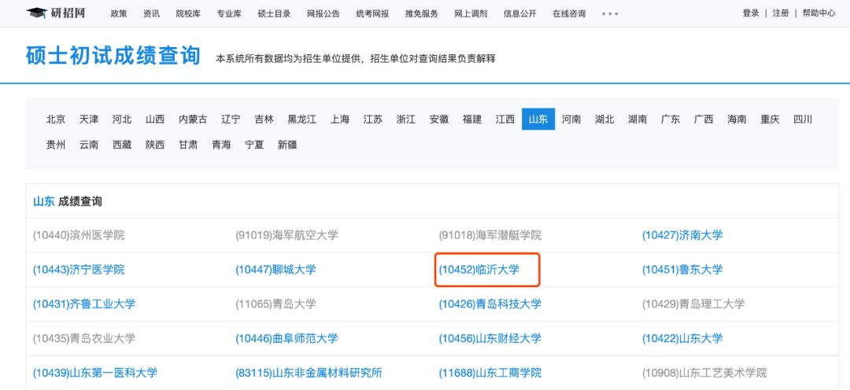Open (83115)山东非金属材料研究所 link
The height and width of the screenshot is (390, 850).
pos(309,373)
